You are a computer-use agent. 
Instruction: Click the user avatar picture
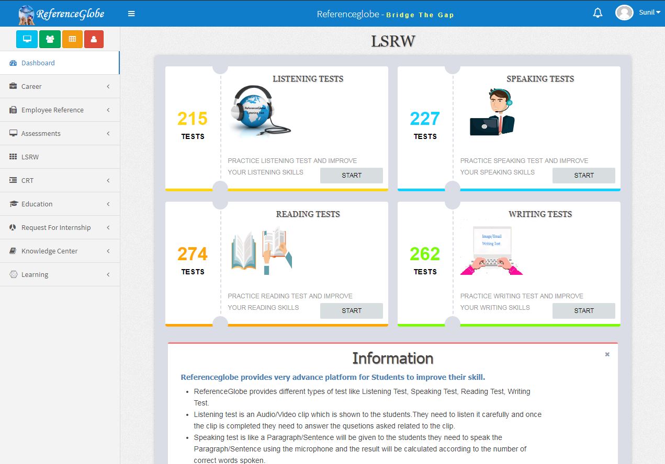coord(624,13)
